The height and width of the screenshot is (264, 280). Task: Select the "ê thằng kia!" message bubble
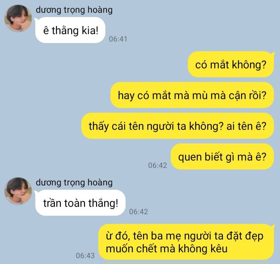pyautogui.click(x=70, y=30)
